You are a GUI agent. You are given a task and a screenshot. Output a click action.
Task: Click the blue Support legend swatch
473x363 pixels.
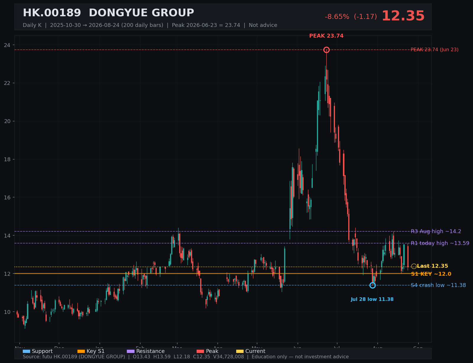tap(26, 351)
